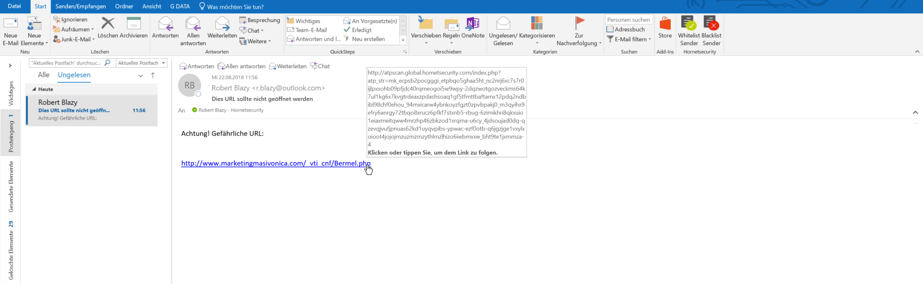Collapse the Heute group in message list
The image size is (923, 284).
point(34,89)
